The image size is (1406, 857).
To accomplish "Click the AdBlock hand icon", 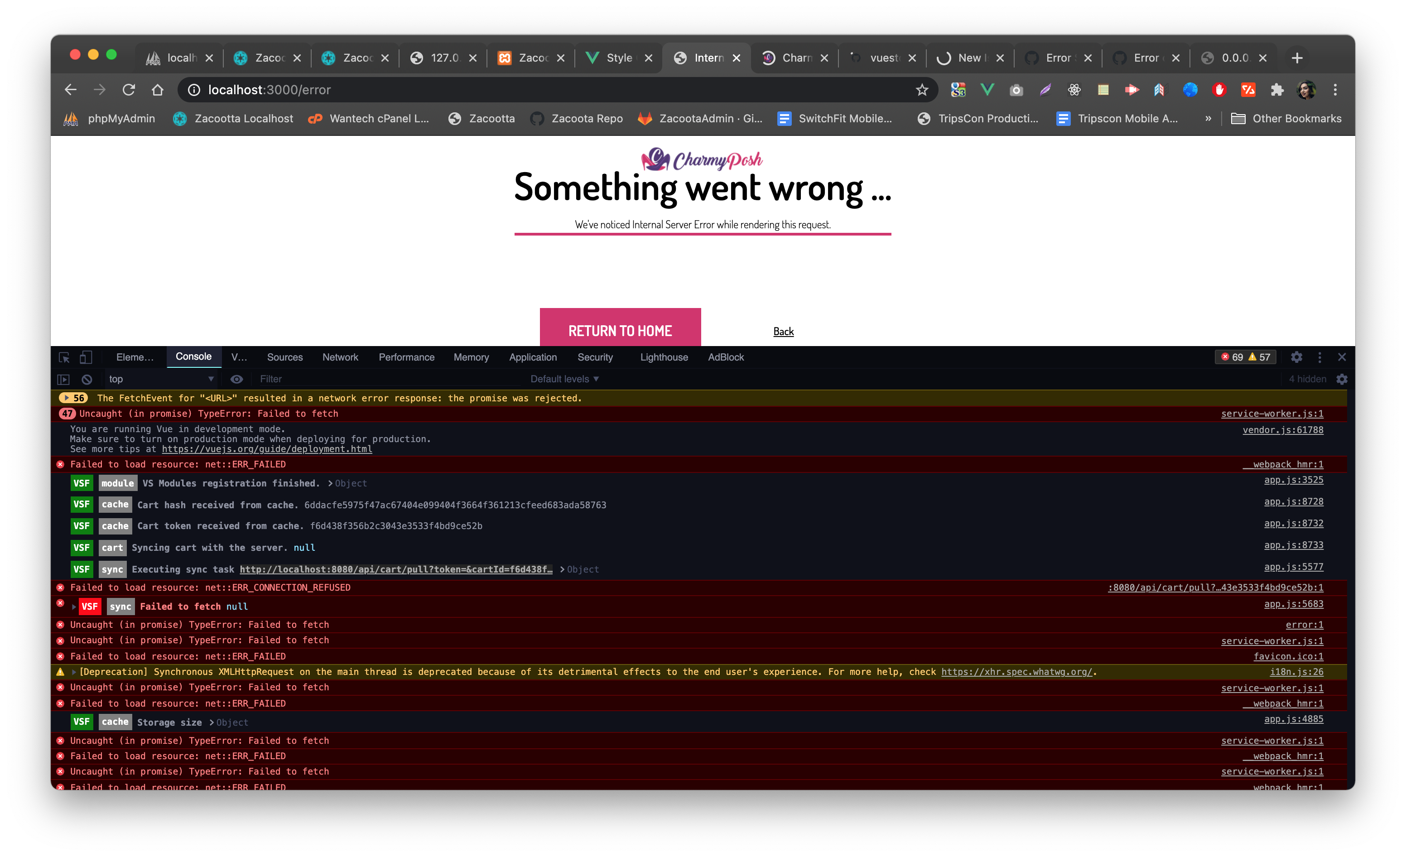I will pos(1219,90).
